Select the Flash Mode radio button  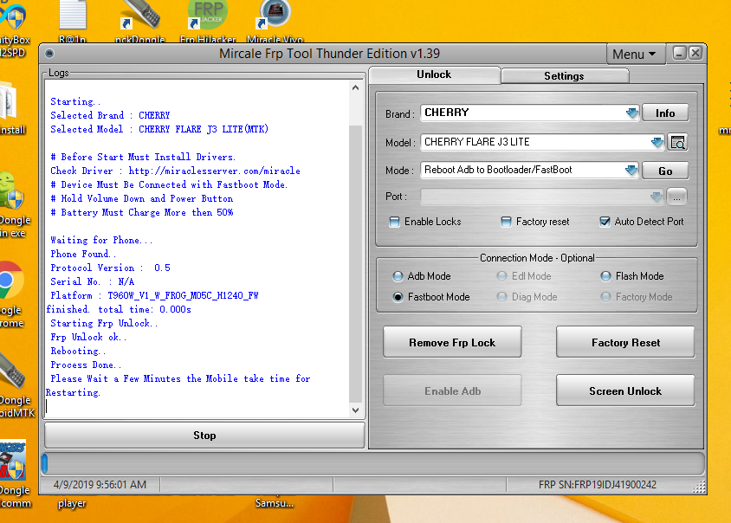(605, 276)
